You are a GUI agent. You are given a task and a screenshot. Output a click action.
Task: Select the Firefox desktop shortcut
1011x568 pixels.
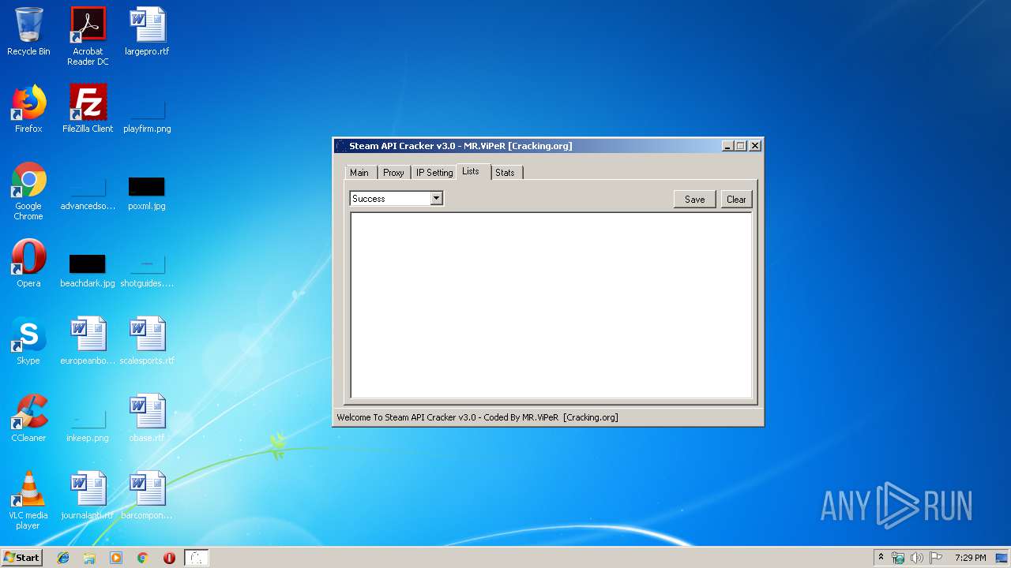pos(28,109)
